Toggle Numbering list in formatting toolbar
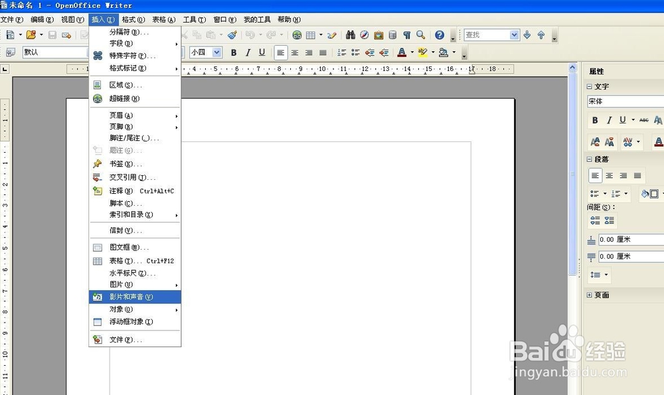Viewport: 664px width, 395px height. (341, 52)
